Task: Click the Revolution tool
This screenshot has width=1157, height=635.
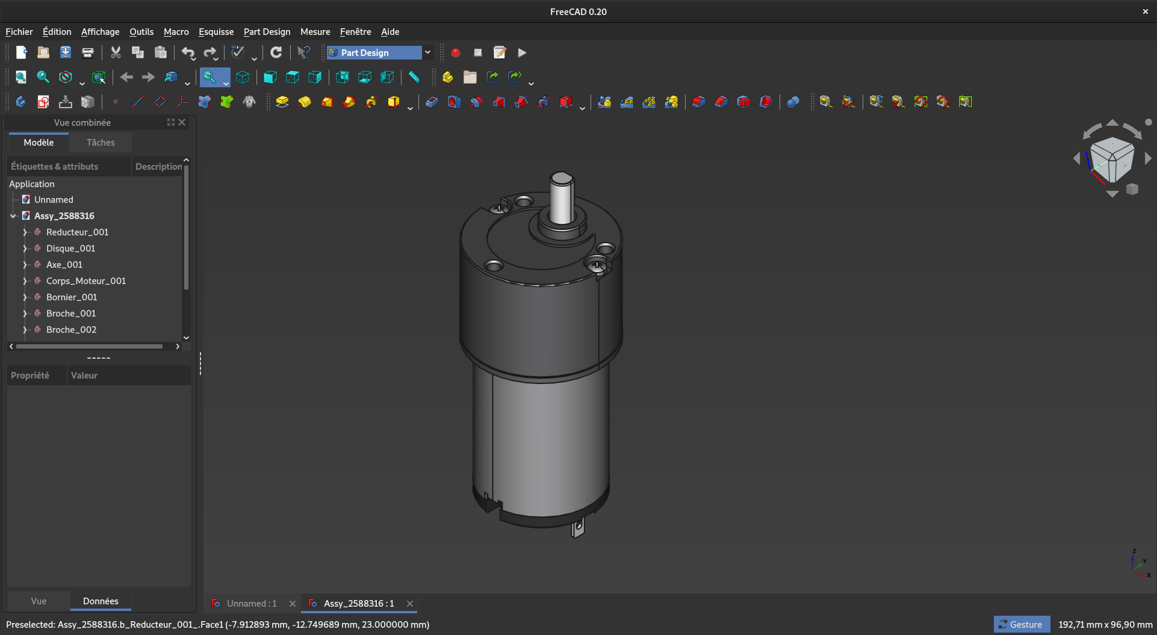Action: tap(305, 102)
